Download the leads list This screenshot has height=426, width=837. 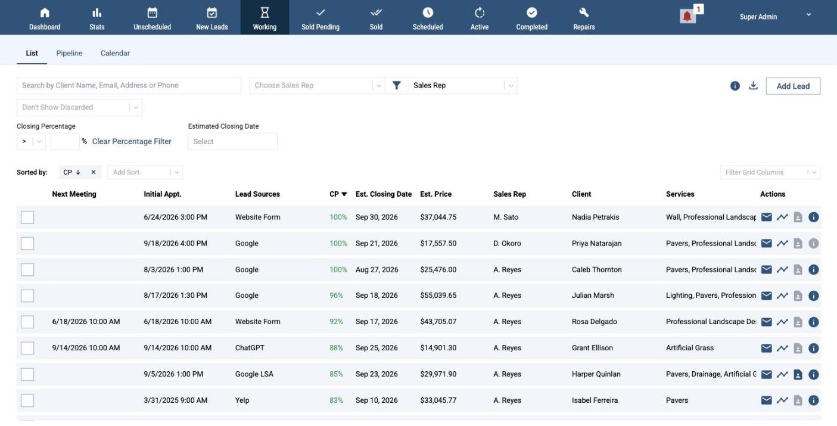[x=753, y=86]
